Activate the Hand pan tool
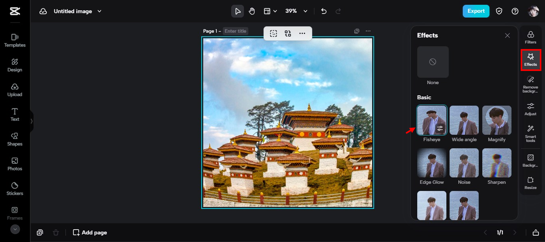Screen dimensions: 545x242 [x=252, y=11]
